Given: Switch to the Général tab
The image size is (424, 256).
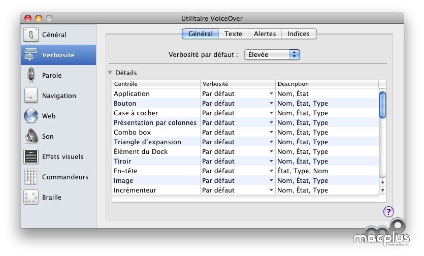Looking at the screenshot, I should click(201, 34).
